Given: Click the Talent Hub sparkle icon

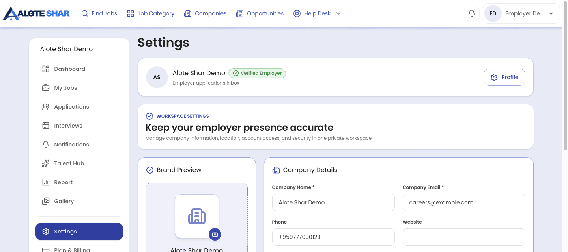Looking at the screenshot, I should click(46, 163).
